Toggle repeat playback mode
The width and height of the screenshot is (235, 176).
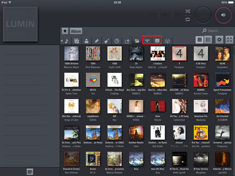(188, 19)
